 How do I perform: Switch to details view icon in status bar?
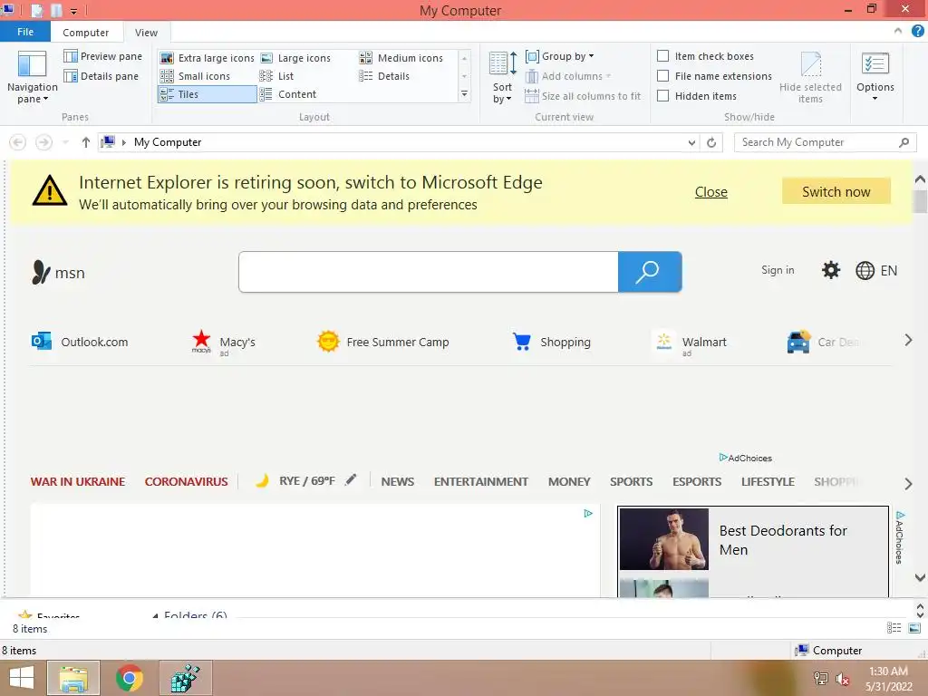click(894, 628)
